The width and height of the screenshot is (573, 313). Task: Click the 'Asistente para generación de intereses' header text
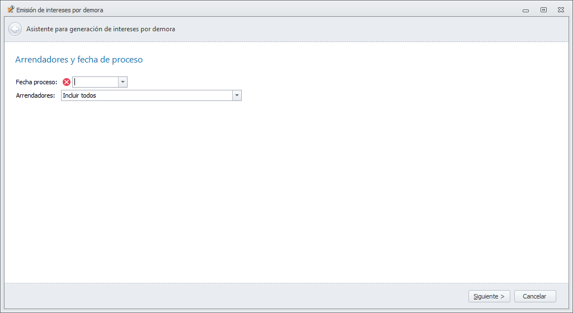pyautogui.click(x=101, y=29)
